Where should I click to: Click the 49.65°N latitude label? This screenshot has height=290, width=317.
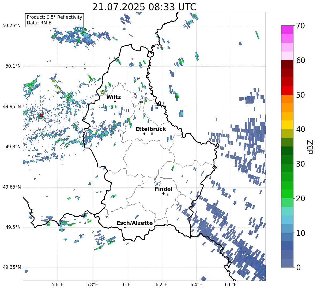[x=12, y=187]
